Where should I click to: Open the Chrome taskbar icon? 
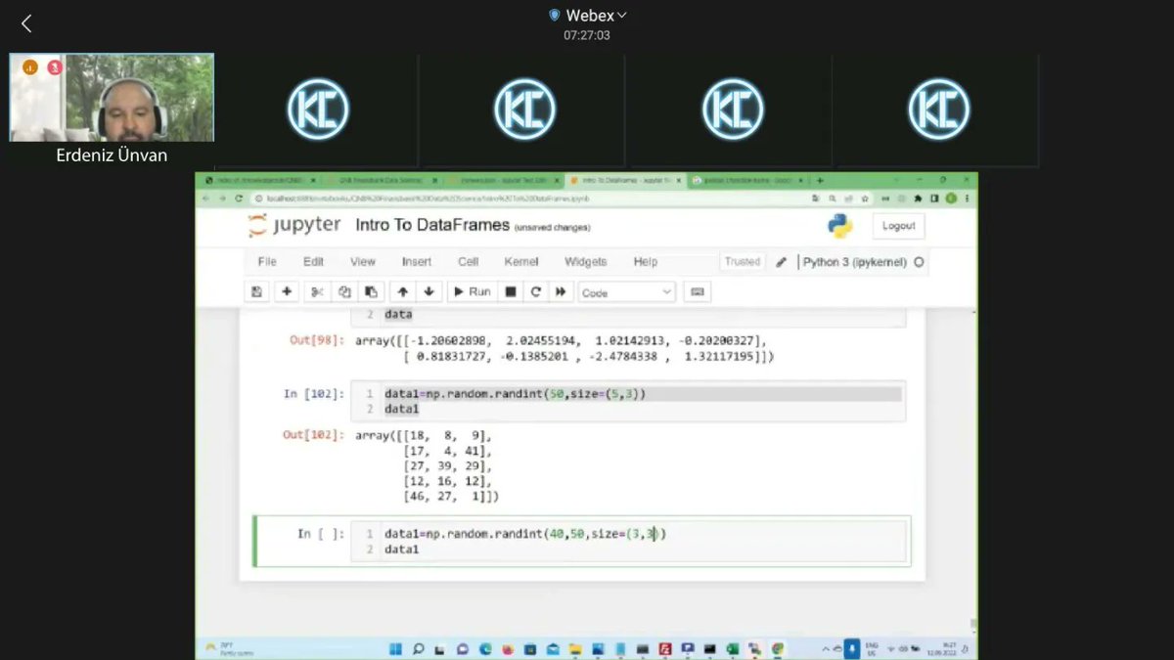tap(777, 648)
